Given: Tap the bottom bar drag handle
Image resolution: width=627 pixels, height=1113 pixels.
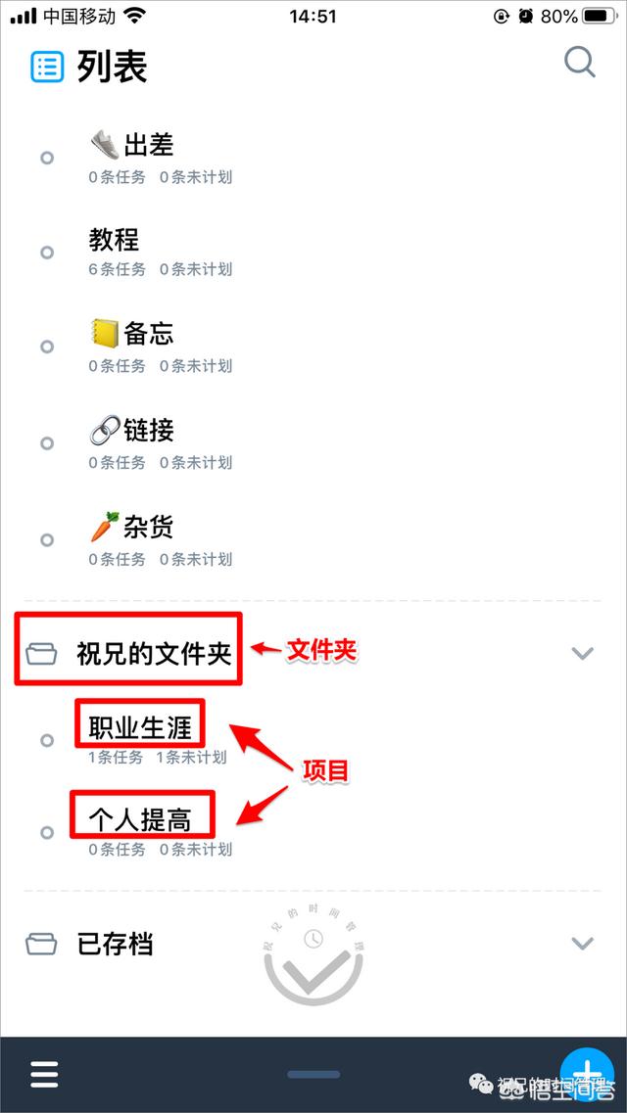Looking at the screenshot, I should coord(313,1075).
